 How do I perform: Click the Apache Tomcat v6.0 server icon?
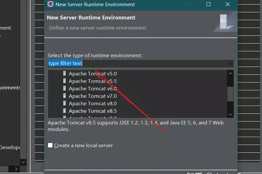click(65, 88)
